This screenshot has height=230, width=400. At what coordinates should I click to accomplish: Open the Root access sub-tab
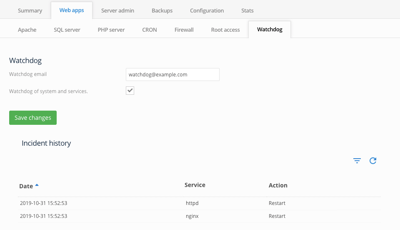coord(225,30)
